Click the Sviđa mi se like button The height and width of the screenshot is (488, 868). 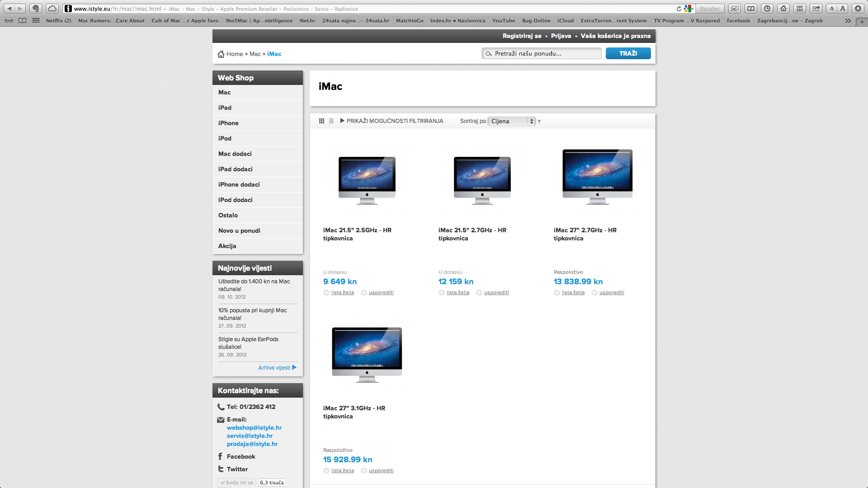click(x=237, y=483)
